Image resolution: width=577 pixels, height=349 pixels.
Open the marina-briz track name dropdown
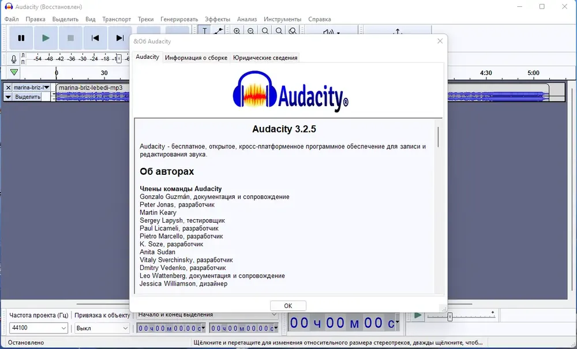pos(31,88)
